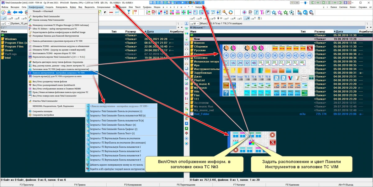The image size is (373, 187).
Task: Open the Вкладки menu
Action: pyautogui.click(x=15, y=7)
